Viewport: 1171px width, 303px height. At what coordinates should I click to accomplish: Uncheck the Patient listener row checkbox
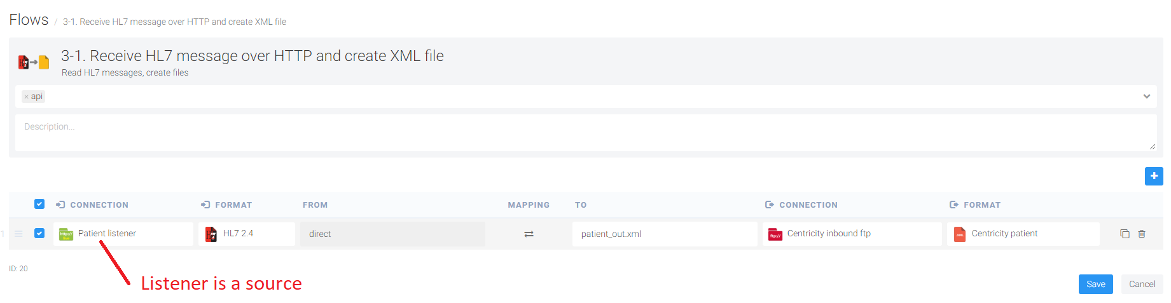pos(39,233)
